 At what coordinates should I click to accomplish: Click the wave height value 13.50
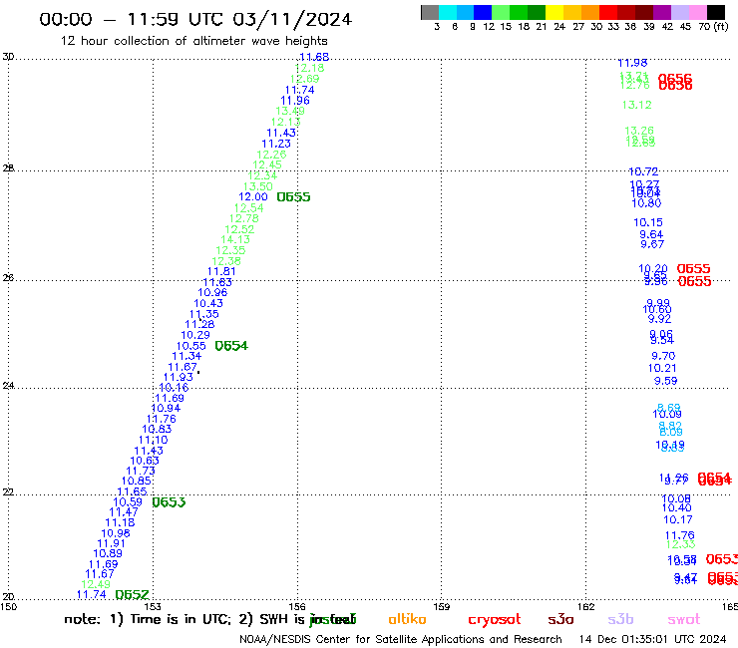(258, 186)
